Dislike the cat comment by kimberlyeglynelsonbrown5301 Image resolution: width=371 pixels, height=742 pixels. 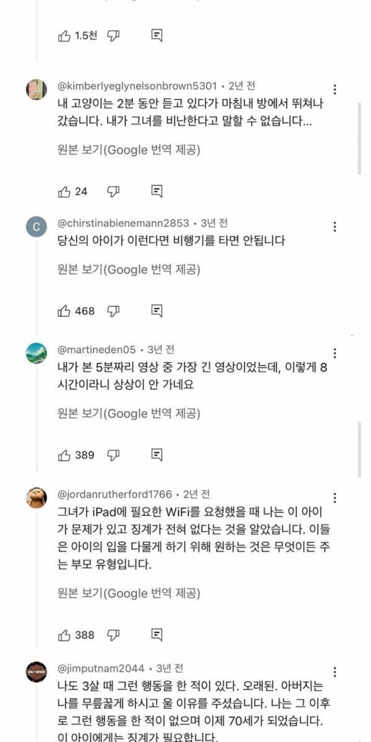tap(113, 191)
